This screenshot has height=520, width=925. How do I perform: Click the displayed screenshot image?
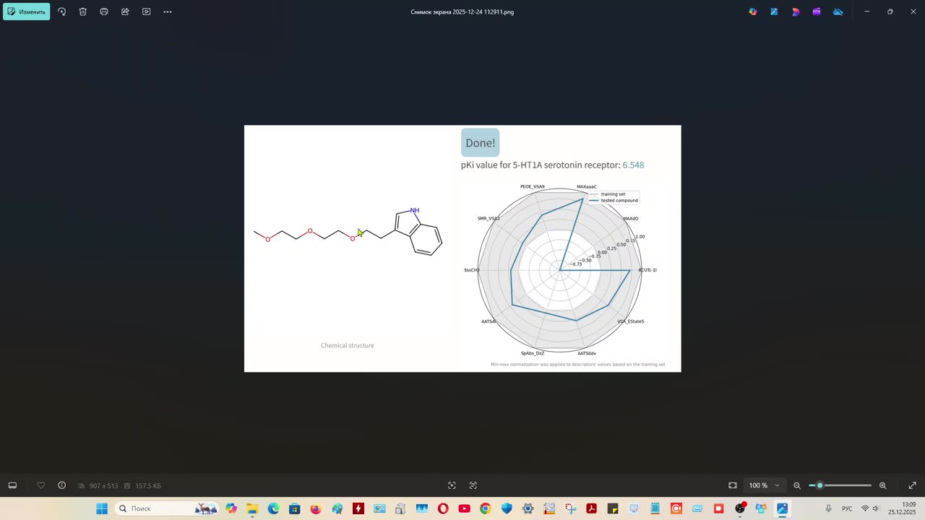(x=462, y=248)
